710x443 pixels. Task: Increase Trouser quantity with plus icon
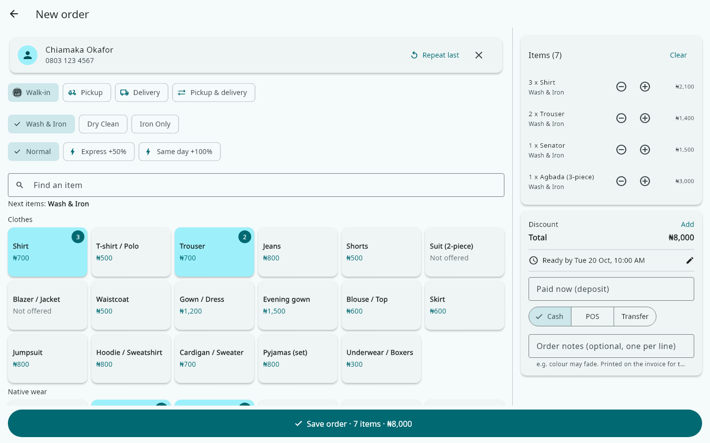click(x=645, y=118)
